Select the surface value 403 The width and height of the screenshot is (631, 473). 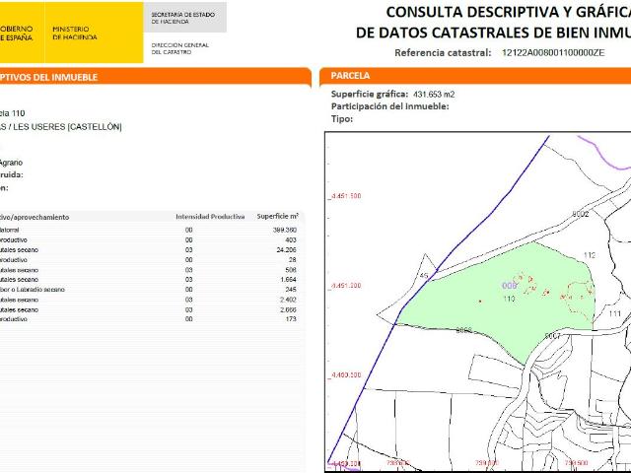point(291,240)
